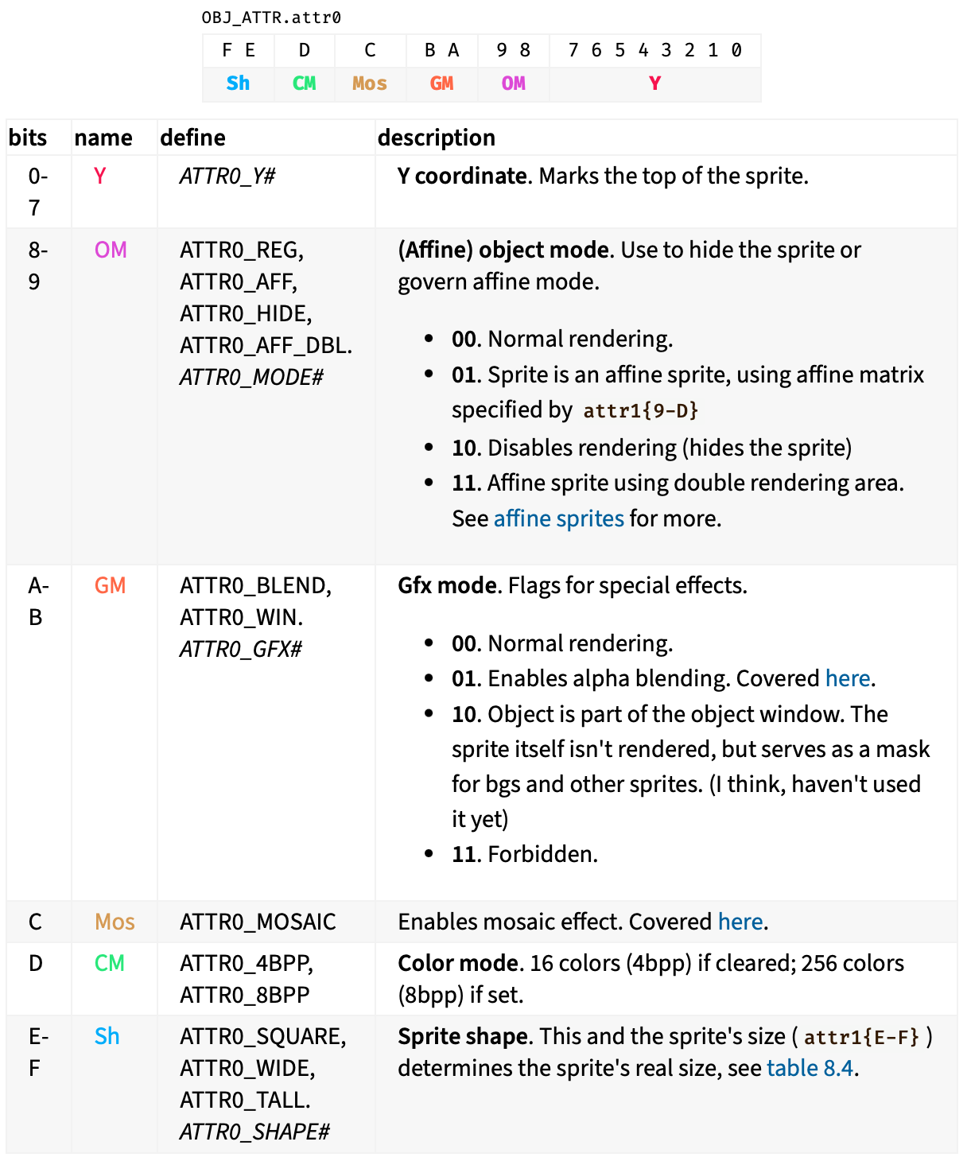Click the 'define' column header
Viewport: 967px width, 1161px height.
[x=192, y=138]
